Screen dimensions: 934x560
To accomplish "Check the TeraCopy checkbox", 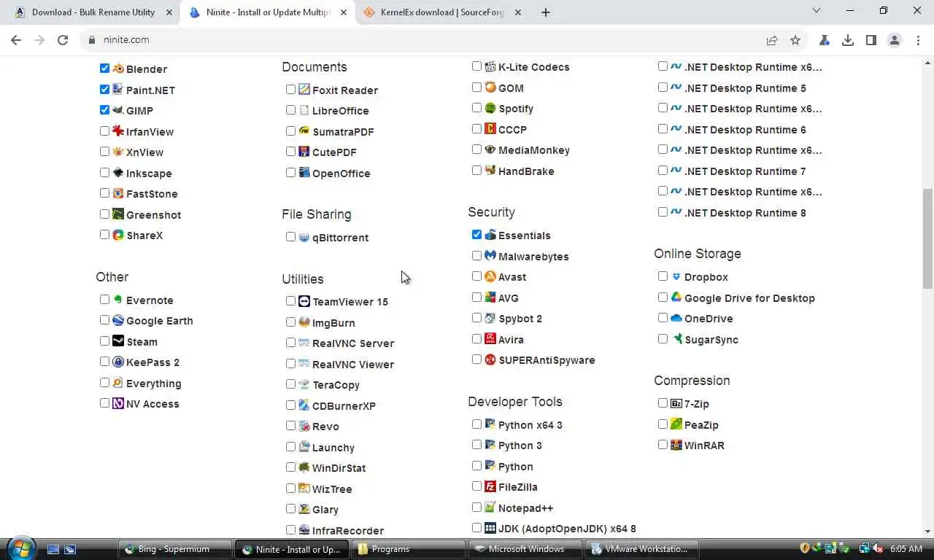I will click(x=290, y=384).
